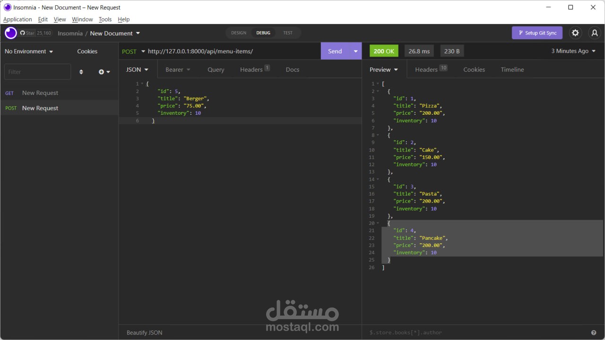
Task: Switch to Docs tab
Action: point(293,69)
